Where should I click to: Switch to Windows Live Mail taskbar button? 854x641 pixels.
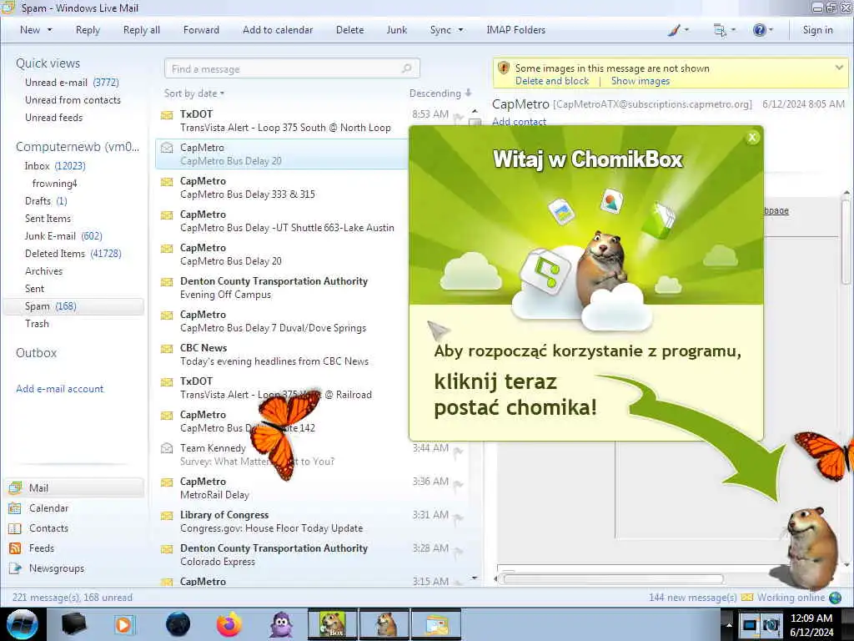[x=436, y=624]
